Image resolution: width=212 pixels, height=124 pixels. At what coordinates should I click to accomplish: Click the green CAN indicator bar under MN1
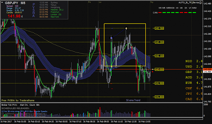(194, 13)
